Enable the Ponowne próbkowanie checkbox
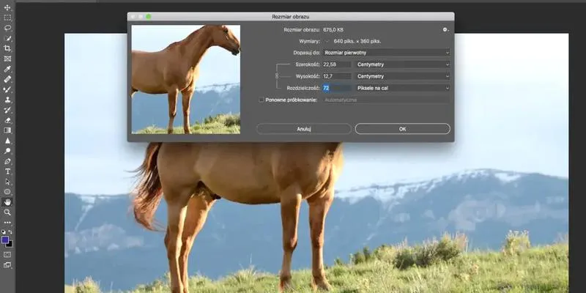This screenshot has height=293, width=586. pos(262,100)
